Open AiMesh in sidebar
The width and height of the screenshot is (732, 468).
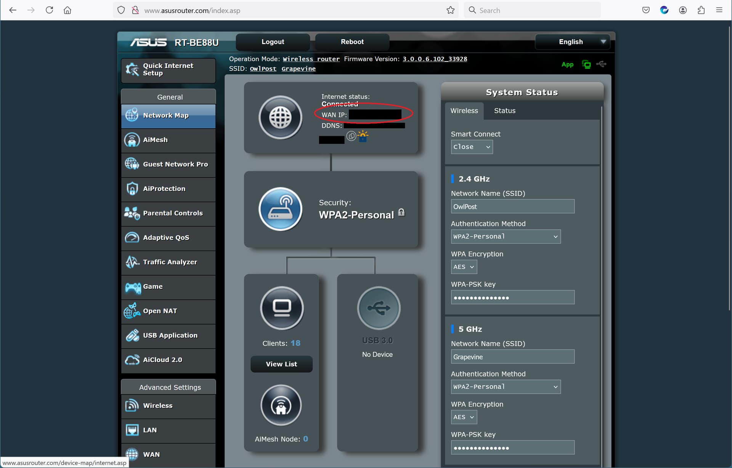point(169,140)
